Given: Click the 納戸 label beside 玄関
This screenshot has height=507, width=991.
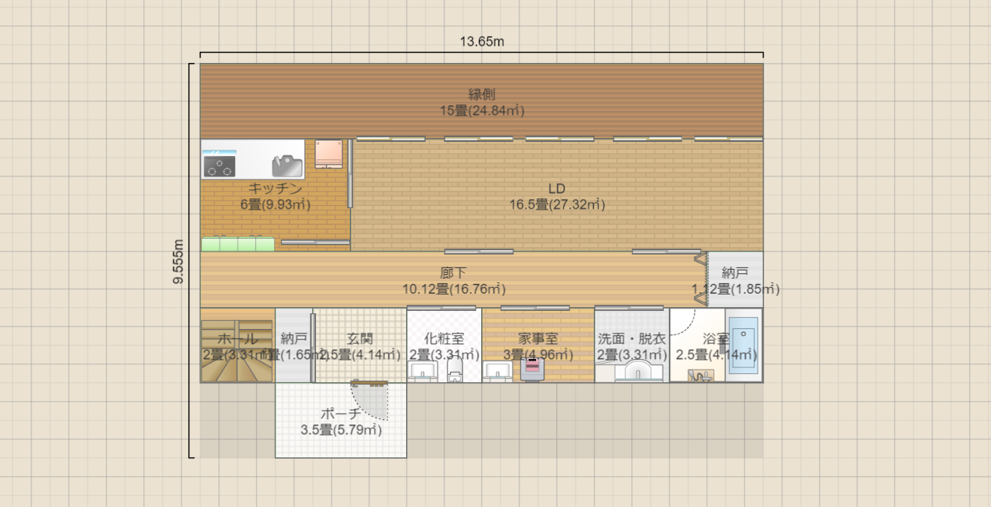Looking at the screenshot, I should pos(294,339).
